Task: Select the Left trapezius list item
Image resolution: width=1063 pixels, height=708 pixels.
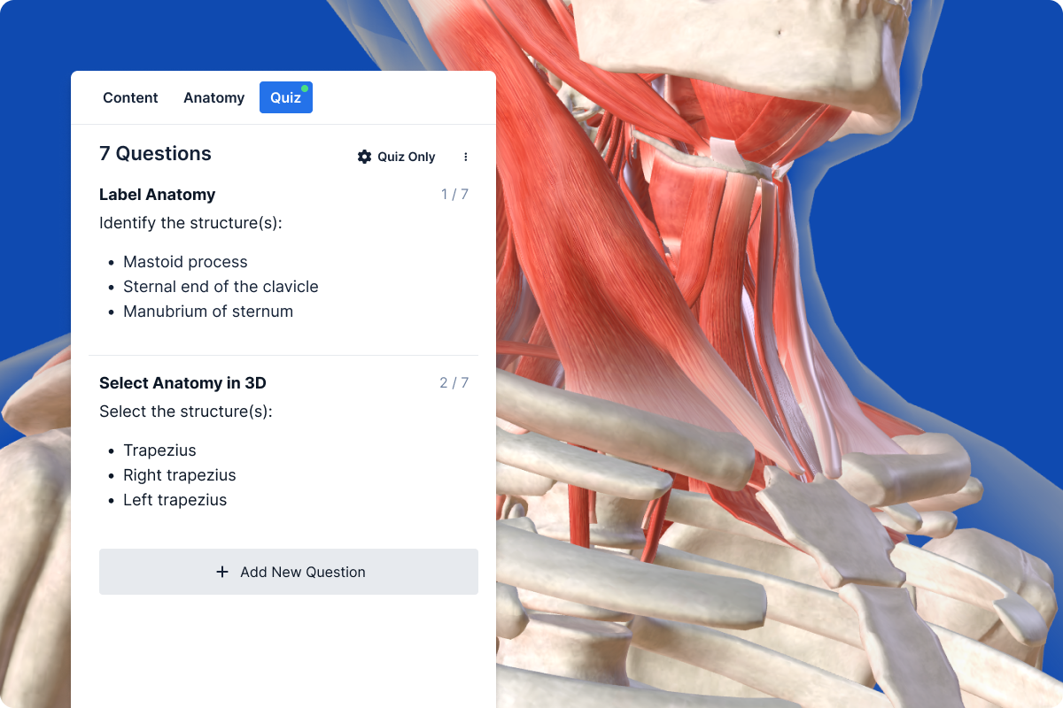Action: (175, 500)
